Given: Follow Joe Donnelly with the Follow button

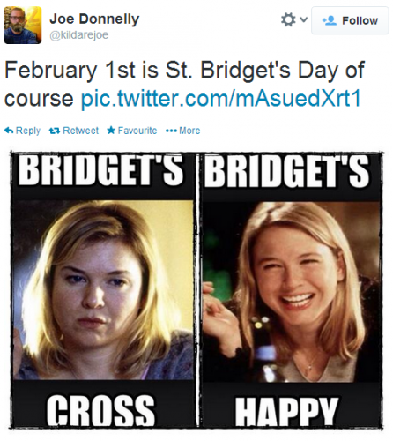Looking at the screenshot, I should pos(350,20).
